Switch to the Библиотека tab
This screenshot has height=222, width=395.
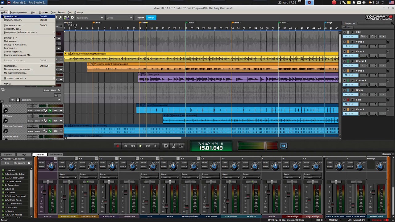pyautogui.click(x=55, y=154)
